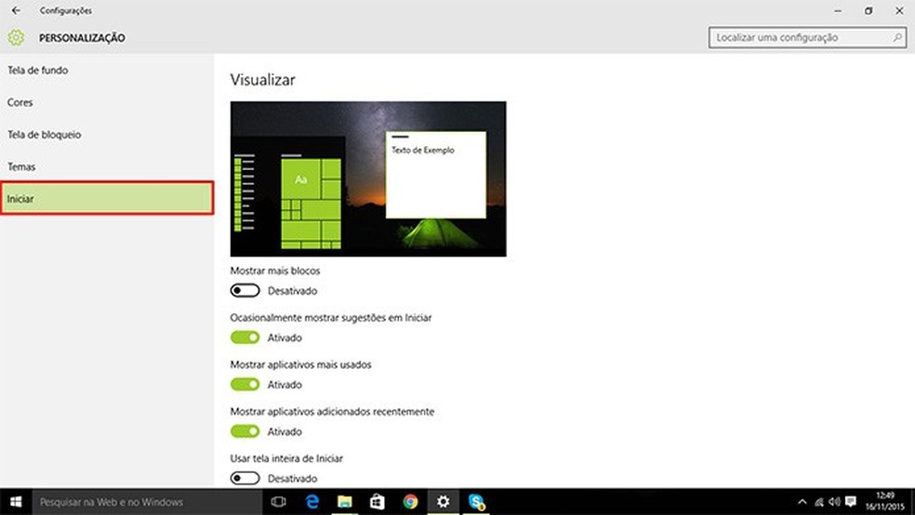Open Skype from the taskbar
This screenshot has height=515, width=915.
[476, 502]
